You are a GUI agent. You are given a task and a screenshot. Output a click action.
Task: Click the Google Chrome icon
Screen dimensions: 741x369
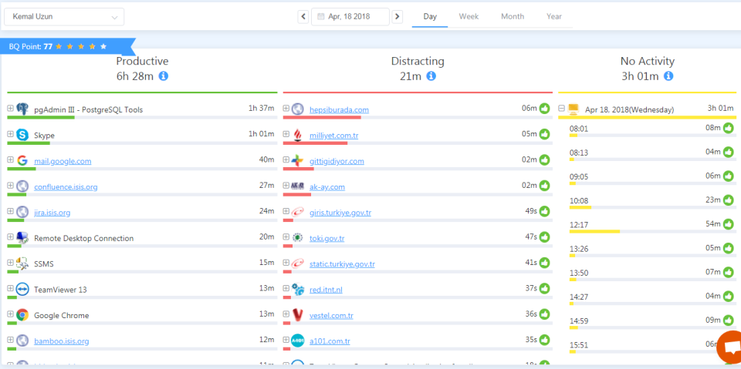22,315
